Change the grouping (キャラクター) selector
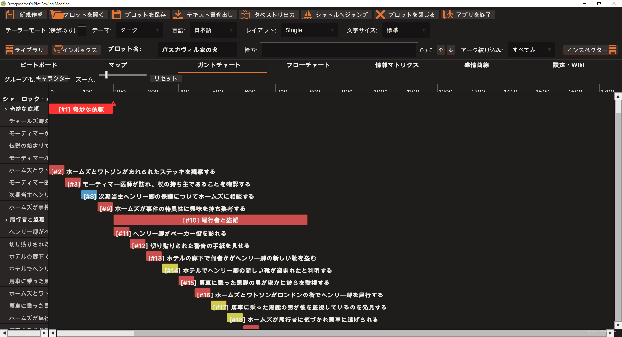The image size is (622, 337). pyautogui.click(x=53, y=78)
